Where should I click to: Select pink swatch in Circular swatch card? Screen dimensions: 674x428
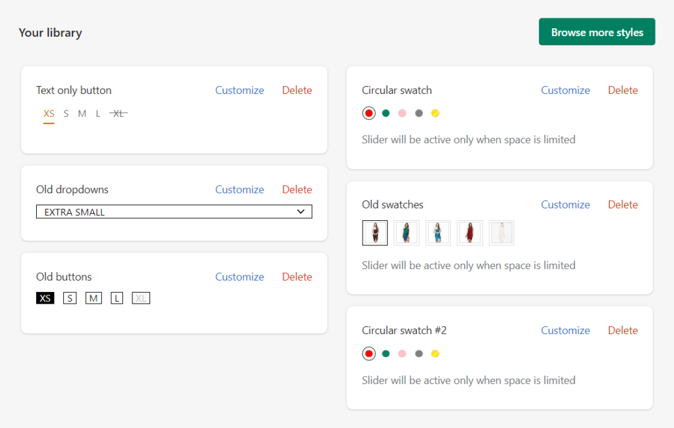point(402,113)
